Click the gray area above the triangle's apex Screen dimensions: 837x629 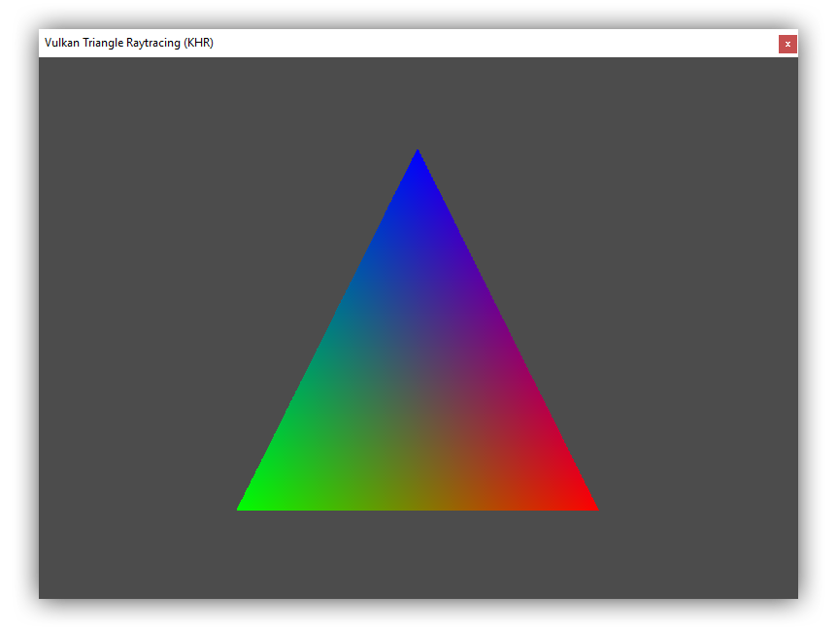tap(418, 97)
